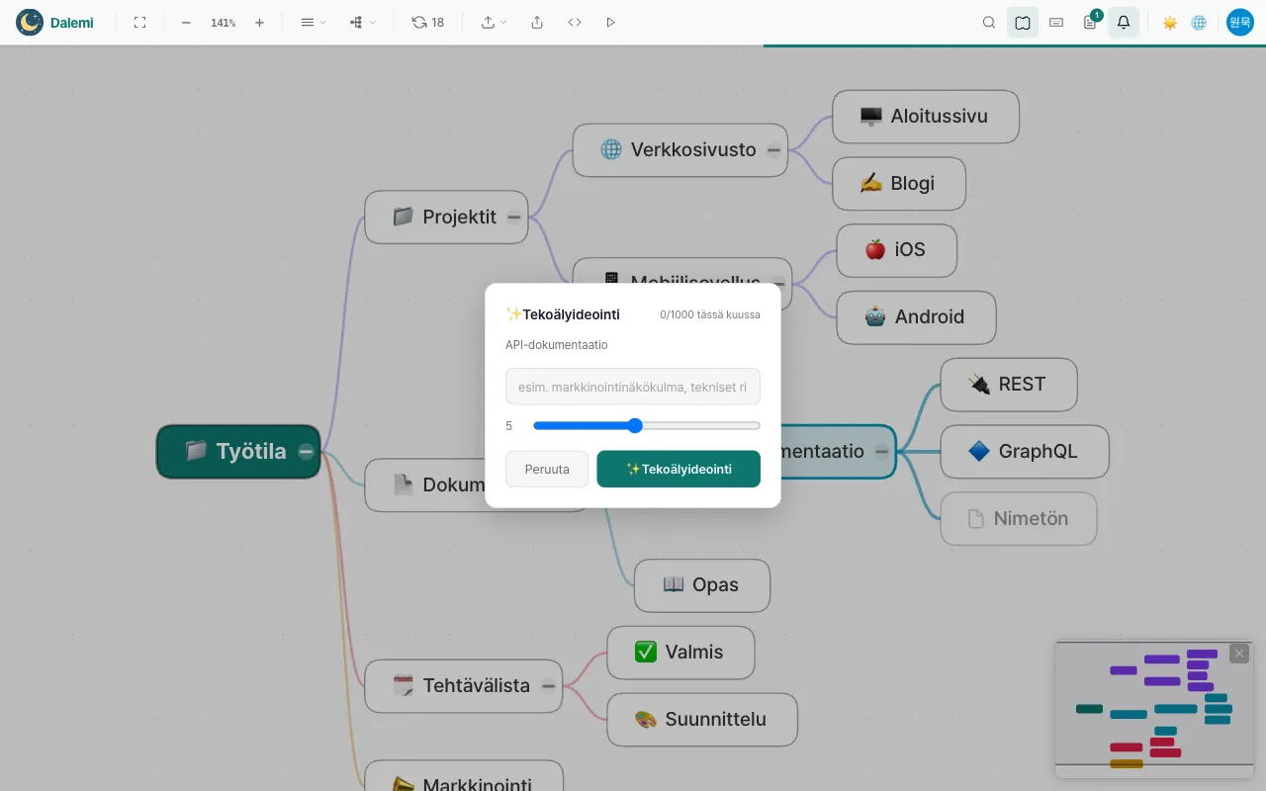Image resolution: width=1266 pixels, height=791 pixels.
Task: Collapse the Verkkosivusto node children
Action: 773,149
